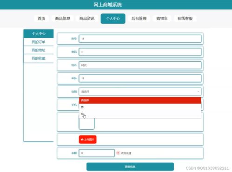This screenshot has height=172, width=232.
Task: Choose the red 请选择 dropdown option
Action: pos(140,101)
